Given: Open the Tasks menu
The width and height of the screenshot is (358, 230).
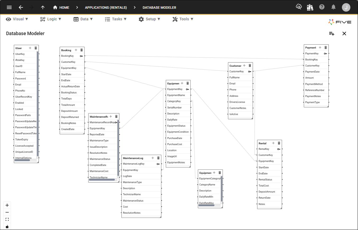Looking at the screenshot, I should point(116,19).
